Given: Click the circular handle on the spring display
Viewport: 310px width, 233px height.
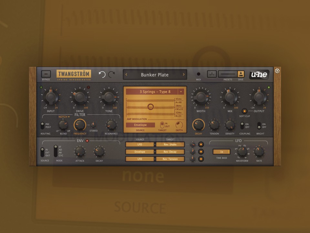Looking at the screenshot, I should click(151, 107).
